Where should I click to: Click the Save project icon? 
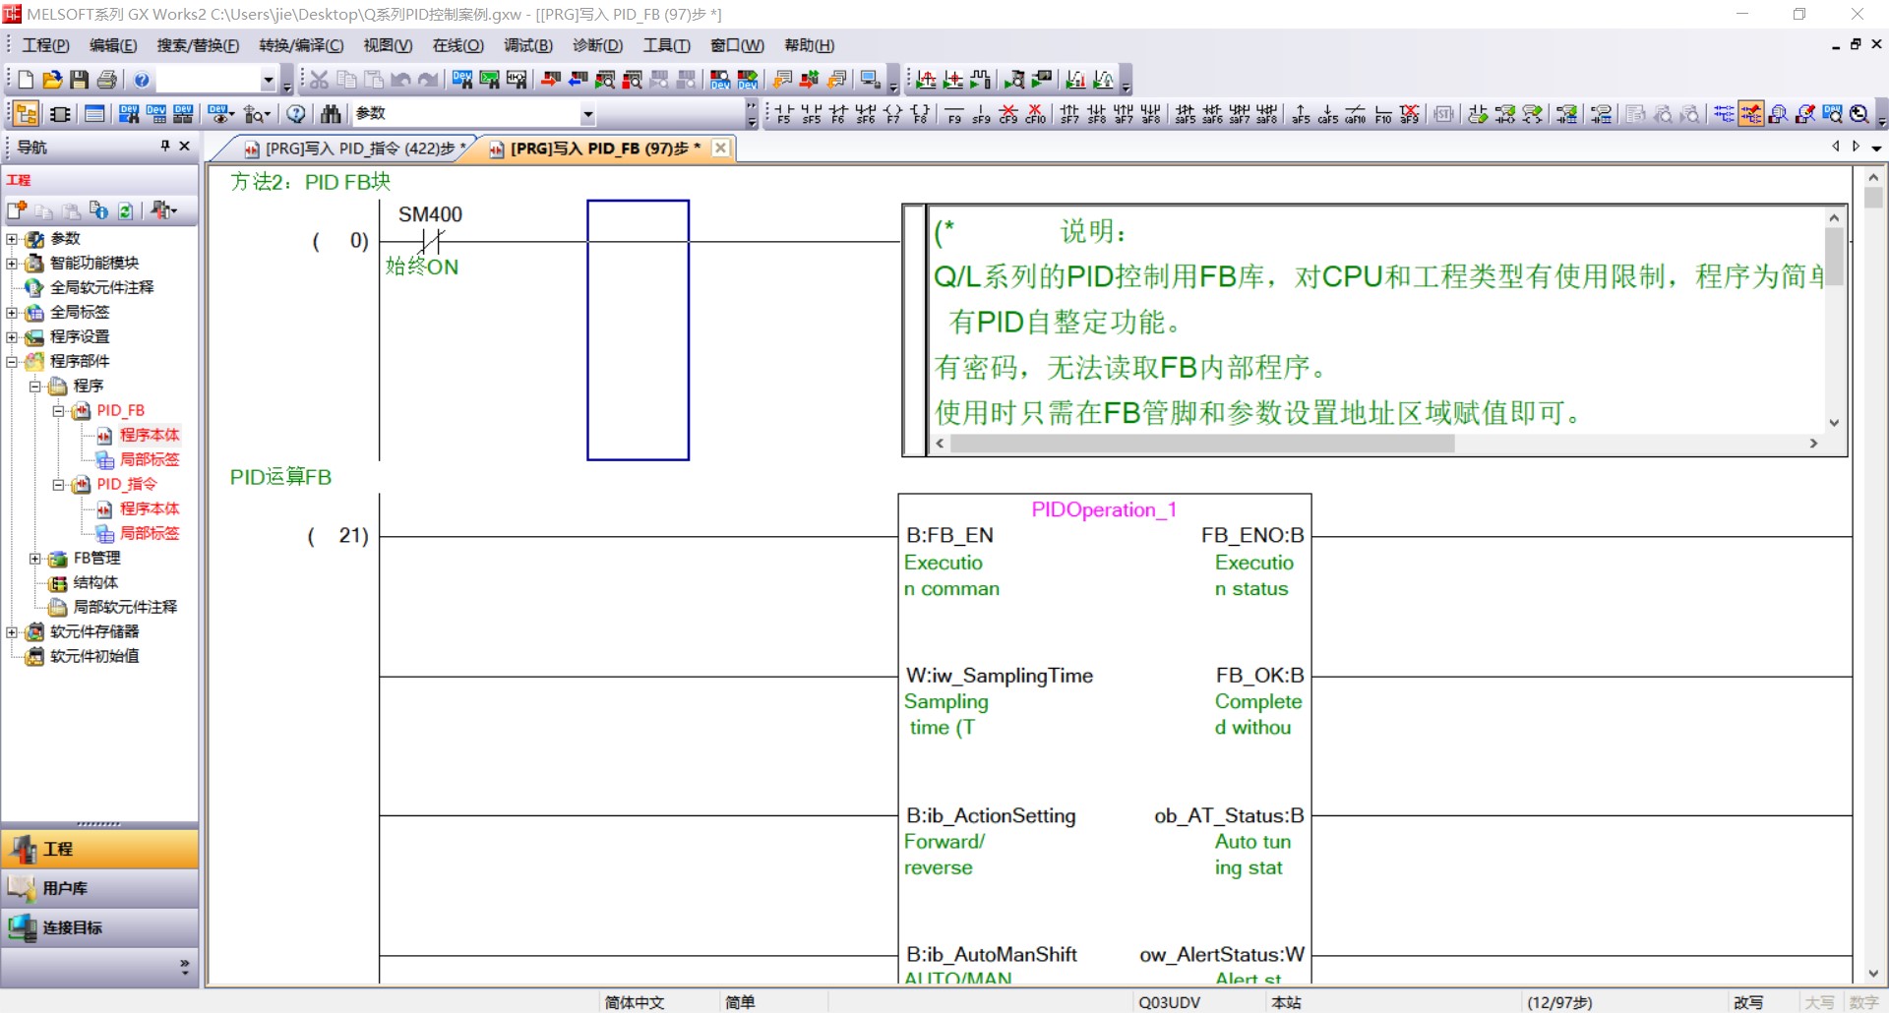coord(80,80)
